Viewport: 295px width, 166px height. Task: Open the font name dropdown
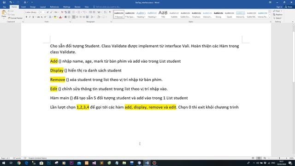click(38, 12)
